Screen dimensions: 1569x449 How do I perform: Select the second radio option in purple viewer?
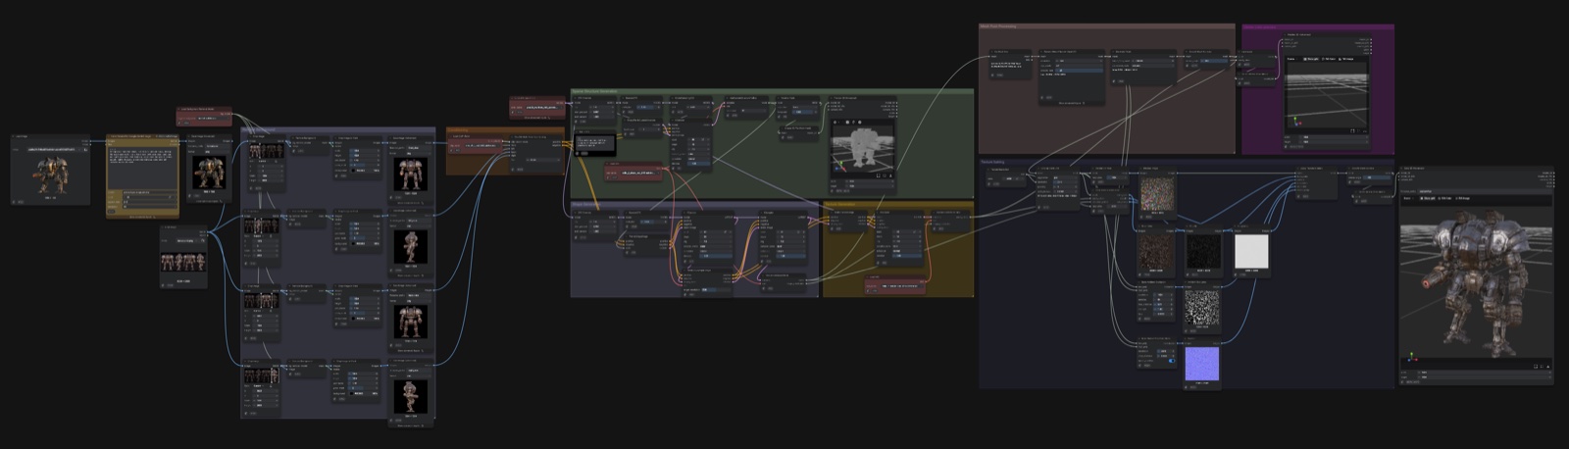click(1326, 59)
